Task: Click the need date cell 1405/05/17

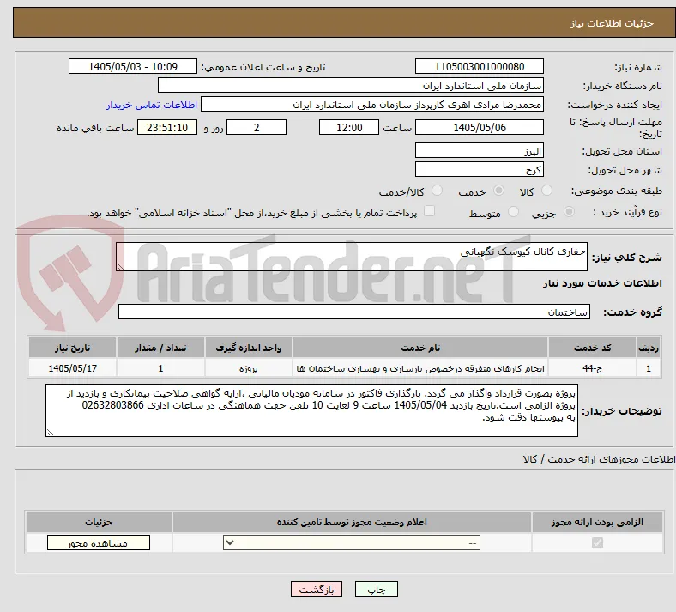Action: click(x=72, y=368)
